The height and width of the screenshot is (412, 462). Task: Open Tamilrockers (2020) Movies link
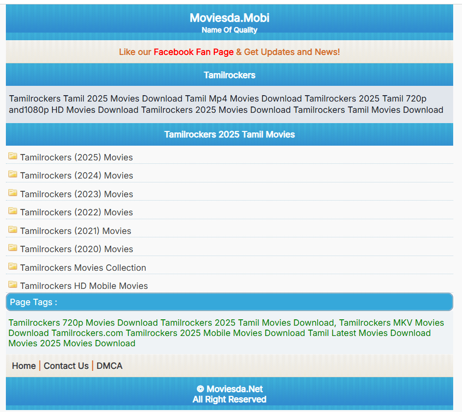(77, 249)
